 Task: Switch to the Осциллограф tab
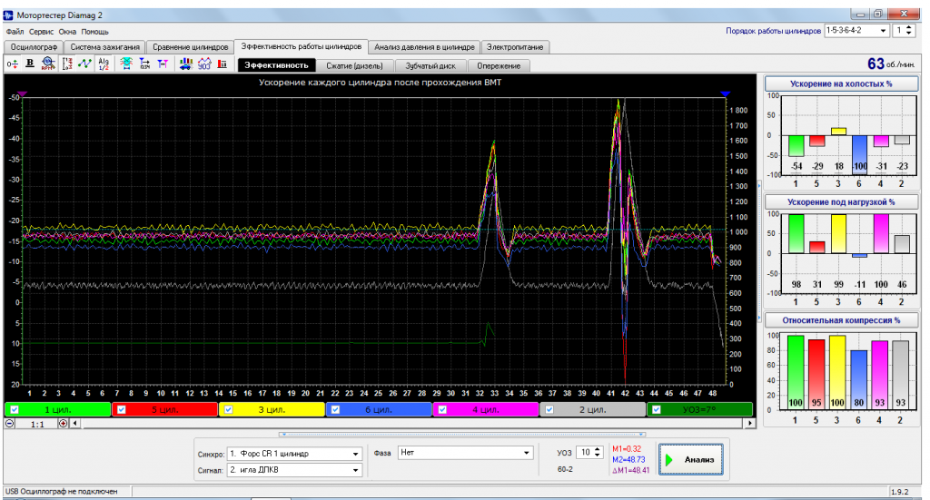point(34,47)
